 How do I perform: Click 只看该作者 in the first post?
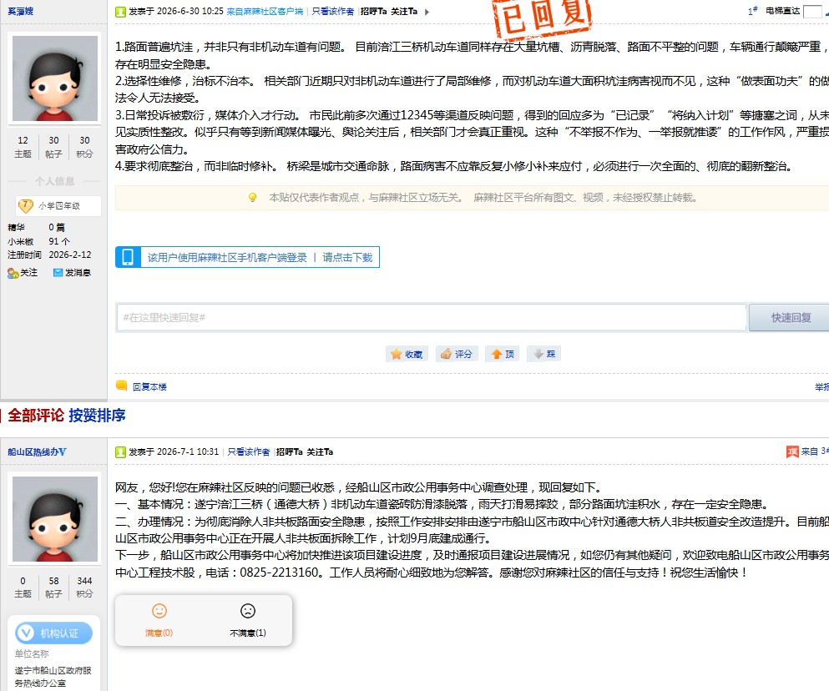tap(332, 12)
